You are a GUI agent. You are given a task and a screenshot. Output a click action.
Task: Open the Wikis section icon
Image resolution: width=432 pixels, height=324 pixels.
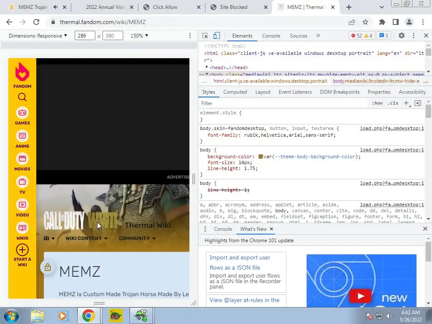pyautogui.click(x=22, y=228)
